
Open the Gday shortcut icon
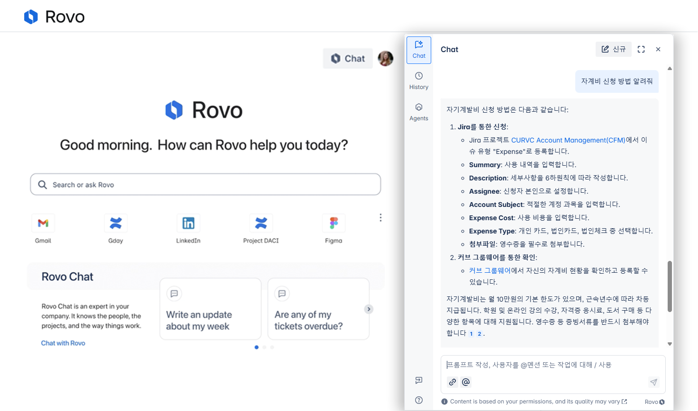coord(116,223)
